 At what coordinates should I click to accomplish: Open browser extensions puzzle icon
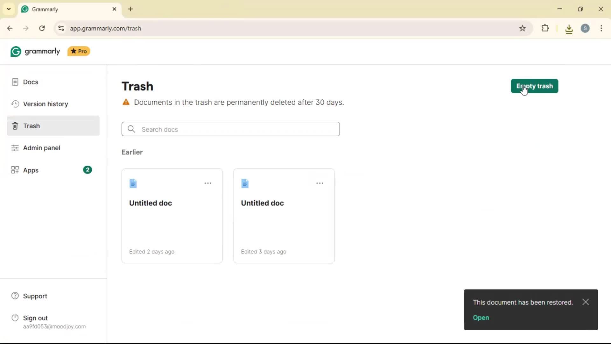click(545, 28)
